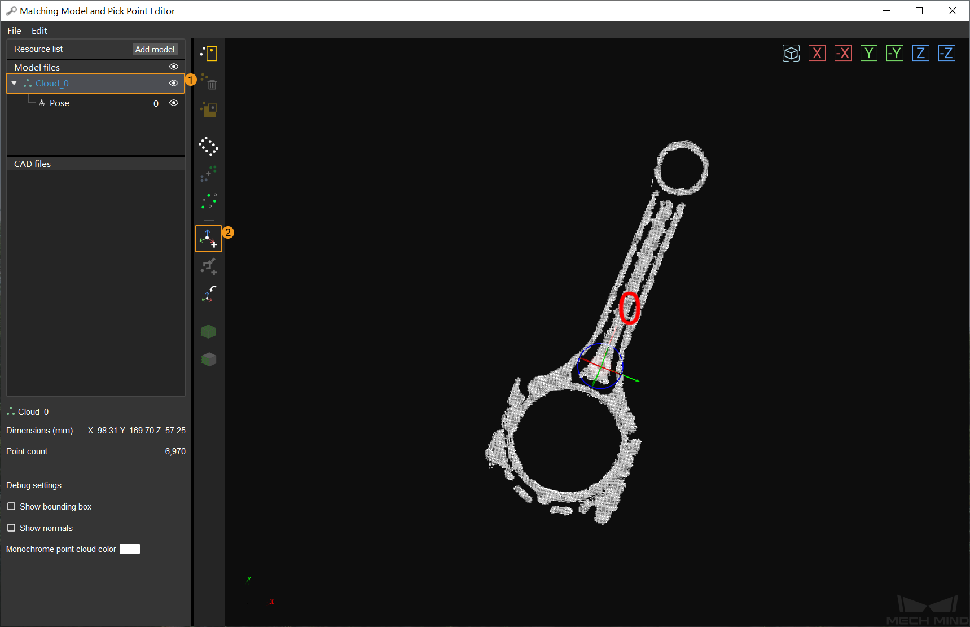Select the point cloud capture tool

(209, 53)
